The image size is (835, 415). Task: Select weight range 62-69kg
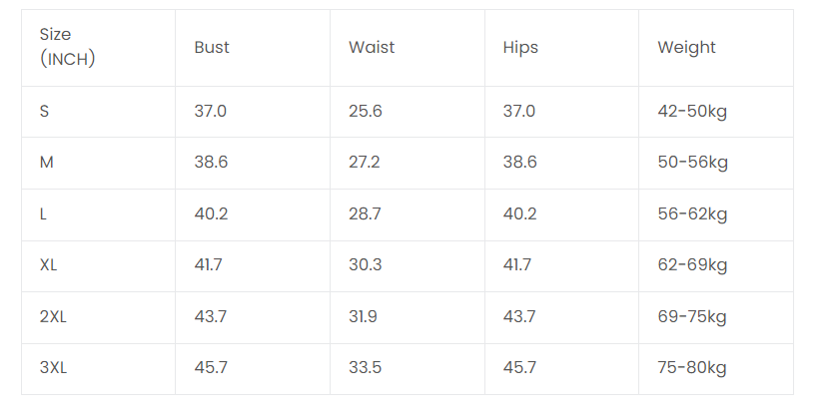coord(692,264)
